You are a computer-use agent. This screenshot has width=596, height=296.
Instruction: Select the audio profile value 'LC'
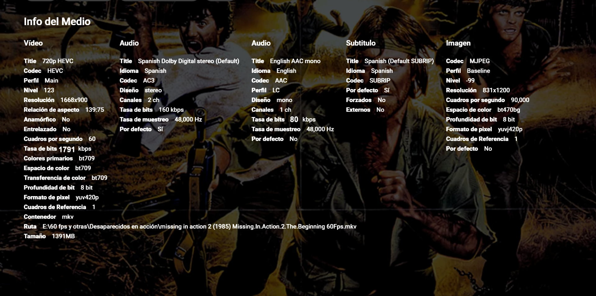pos(276,90)
